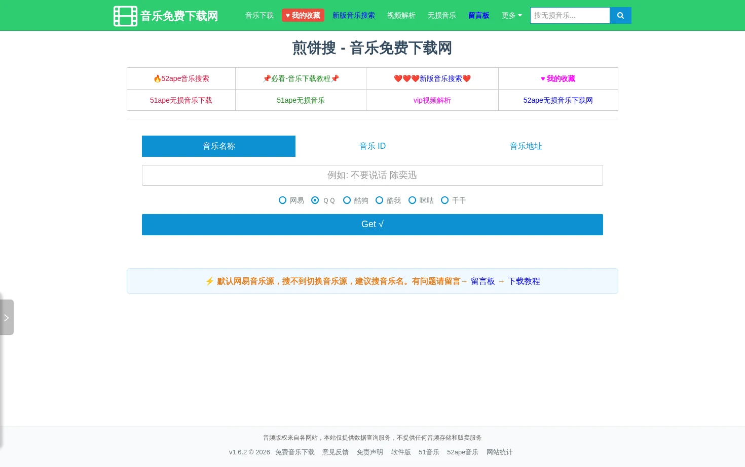
Task: Open the 新版音乐搜索 link with hearts
Action: (x=432, y=78)
